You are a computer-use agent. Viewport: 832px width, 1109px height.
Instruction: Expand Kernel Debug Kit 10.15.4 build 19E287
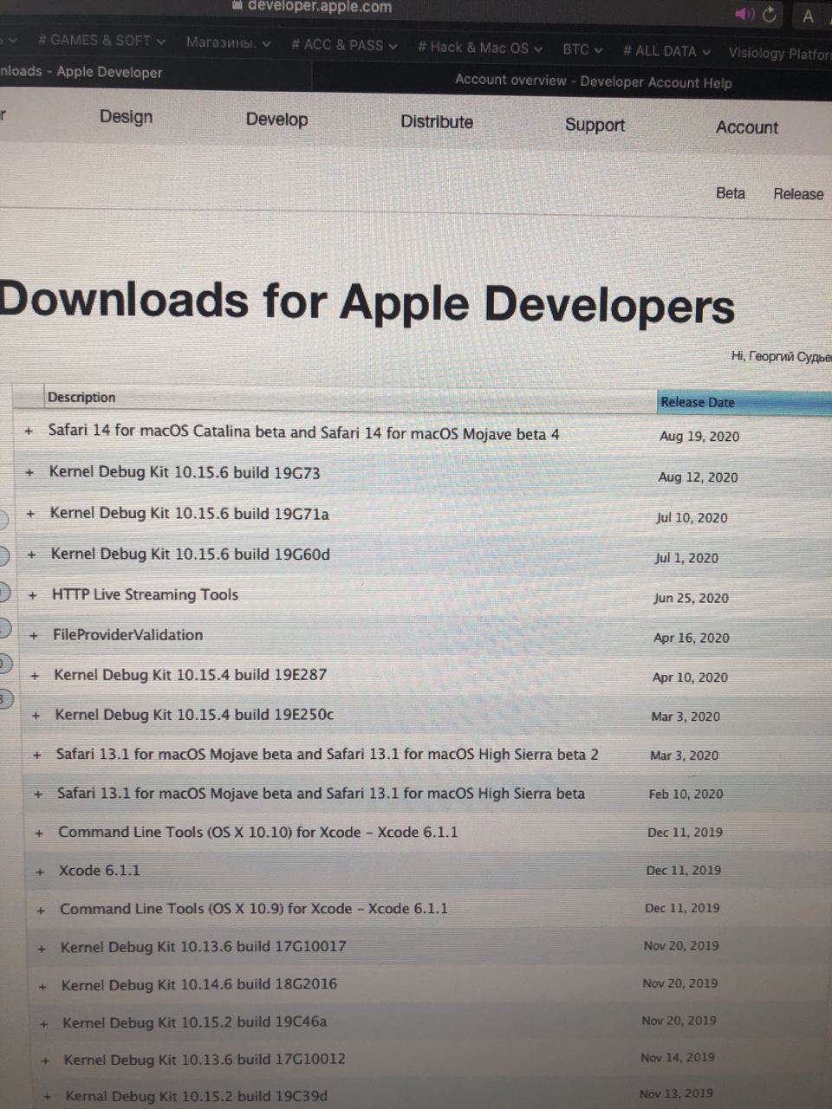[x=35, y=676]
